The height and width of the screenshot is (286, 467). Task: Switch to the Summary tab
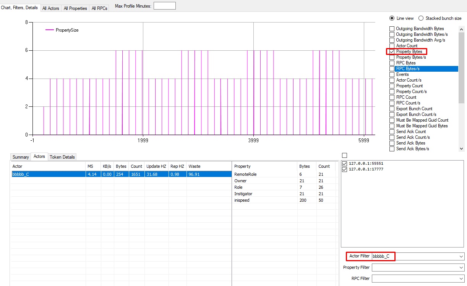tap(21, 157)
